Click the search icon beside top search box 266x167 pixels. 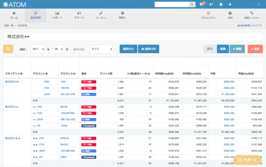tap(191, 4)
